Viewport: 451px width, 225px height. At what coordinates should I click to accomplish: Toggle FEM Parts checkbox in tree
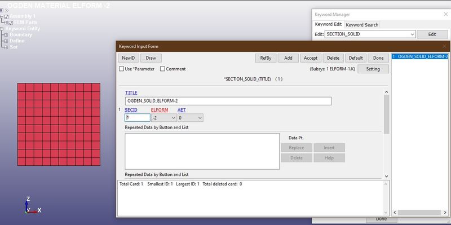pos(11,23)
